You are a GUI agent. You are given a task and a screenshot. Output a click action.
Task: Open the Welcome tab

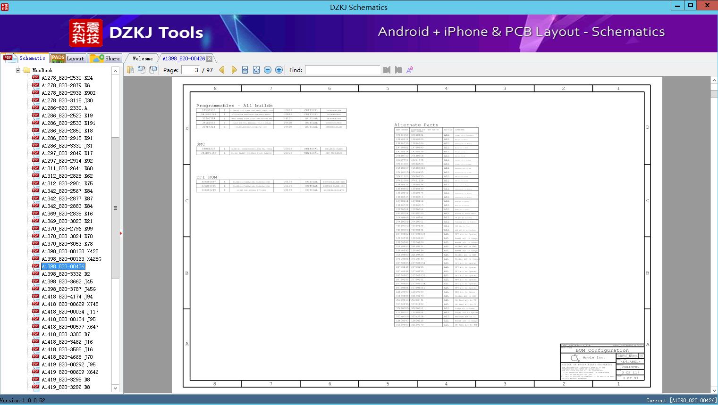[143, 58]
